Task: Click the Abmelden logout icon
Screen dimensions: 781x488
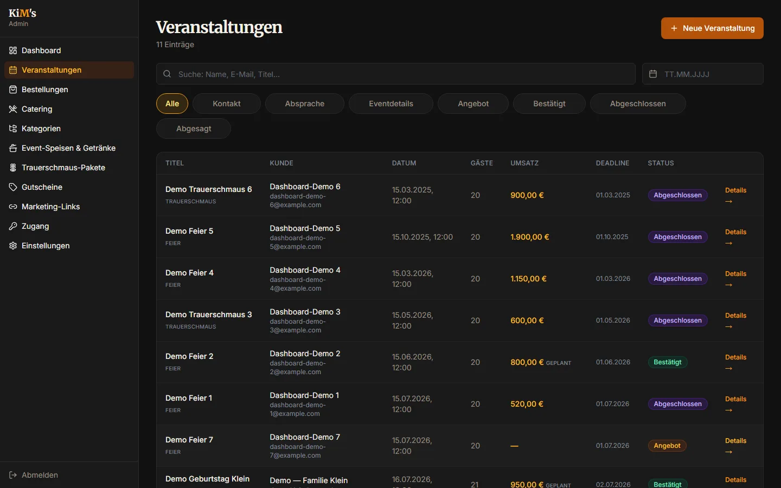Action: coord(13,475)
